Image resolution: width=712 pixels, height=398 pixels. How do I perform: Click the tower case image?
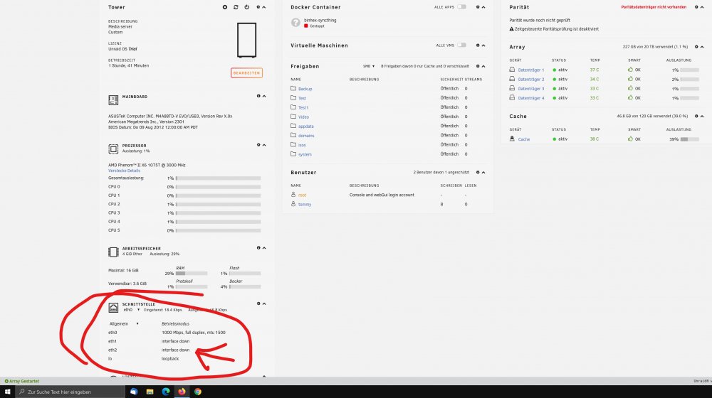pyautogui.click(x=246, y=40)
